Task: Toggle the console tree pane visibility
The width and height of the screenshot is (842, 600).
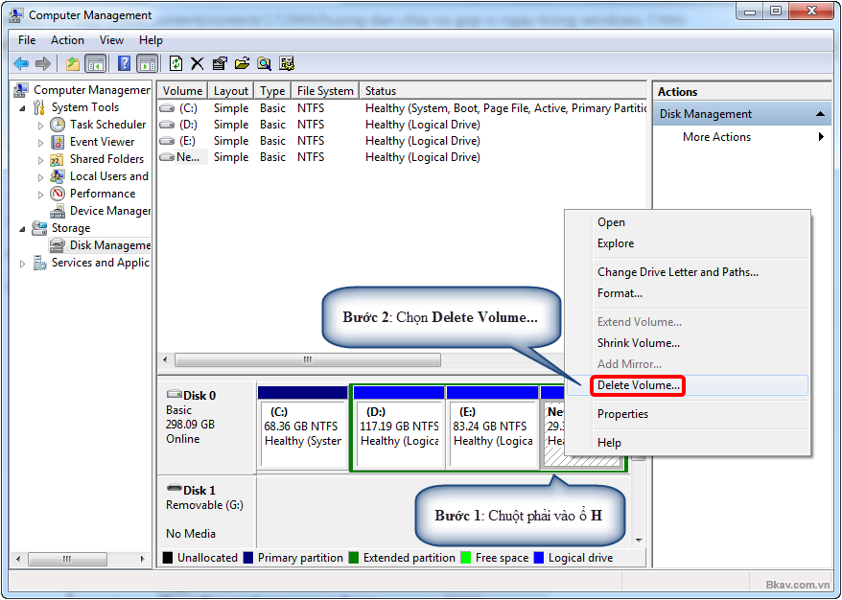Action: (x=96, y=63)
